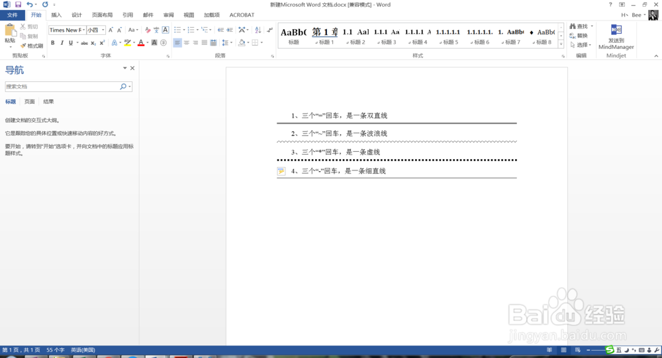Align text left
Viewport: 662px width, 358px height.
[177, 42]
